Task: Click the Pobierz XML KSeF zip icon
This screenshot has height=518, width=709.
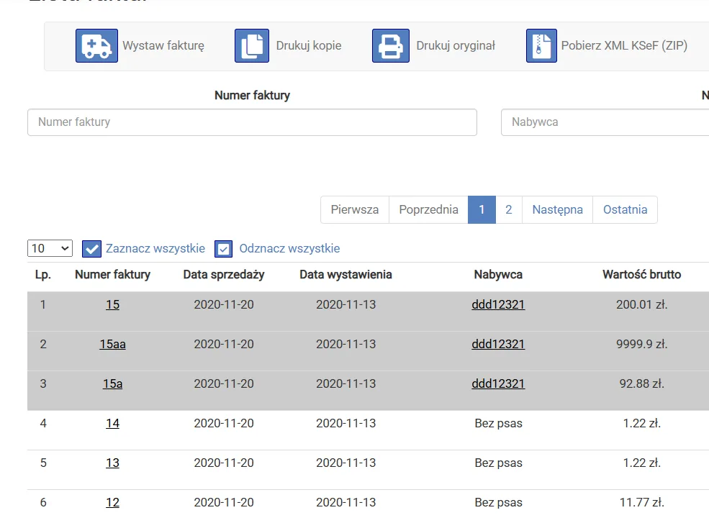Action: 541,45
